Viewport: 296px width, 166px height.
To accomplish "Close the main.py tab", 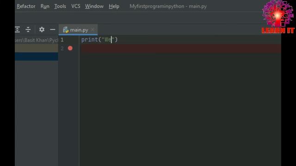I will pyautogui.click(x=92, y=30).
